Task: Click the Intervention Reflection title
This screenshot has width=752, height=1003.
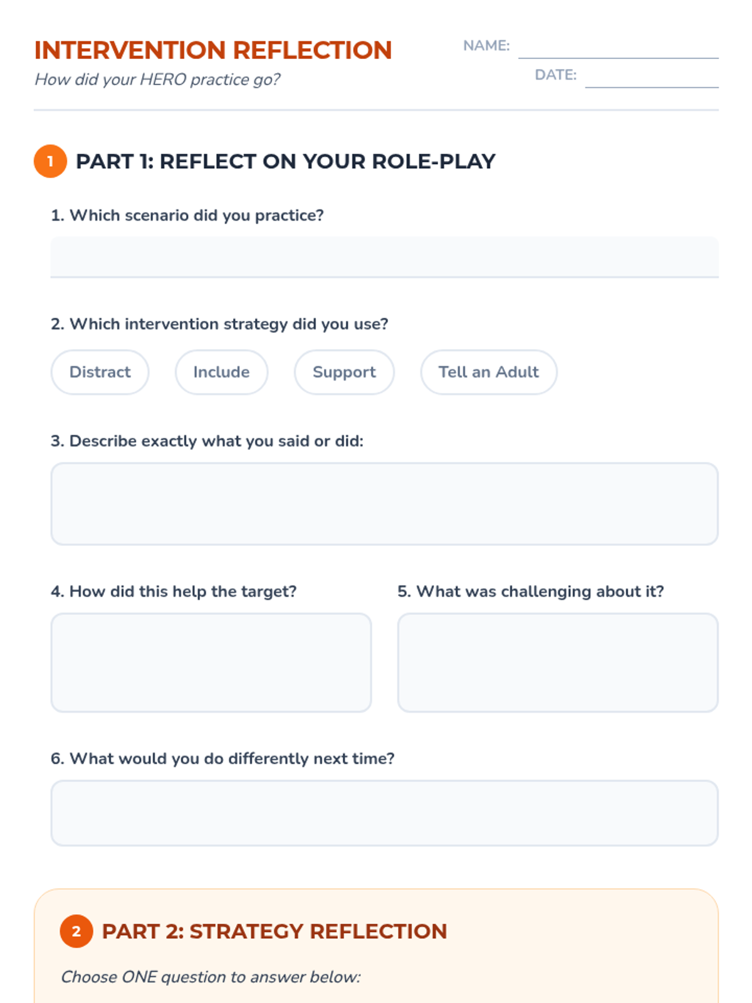Action: (213, 50)
